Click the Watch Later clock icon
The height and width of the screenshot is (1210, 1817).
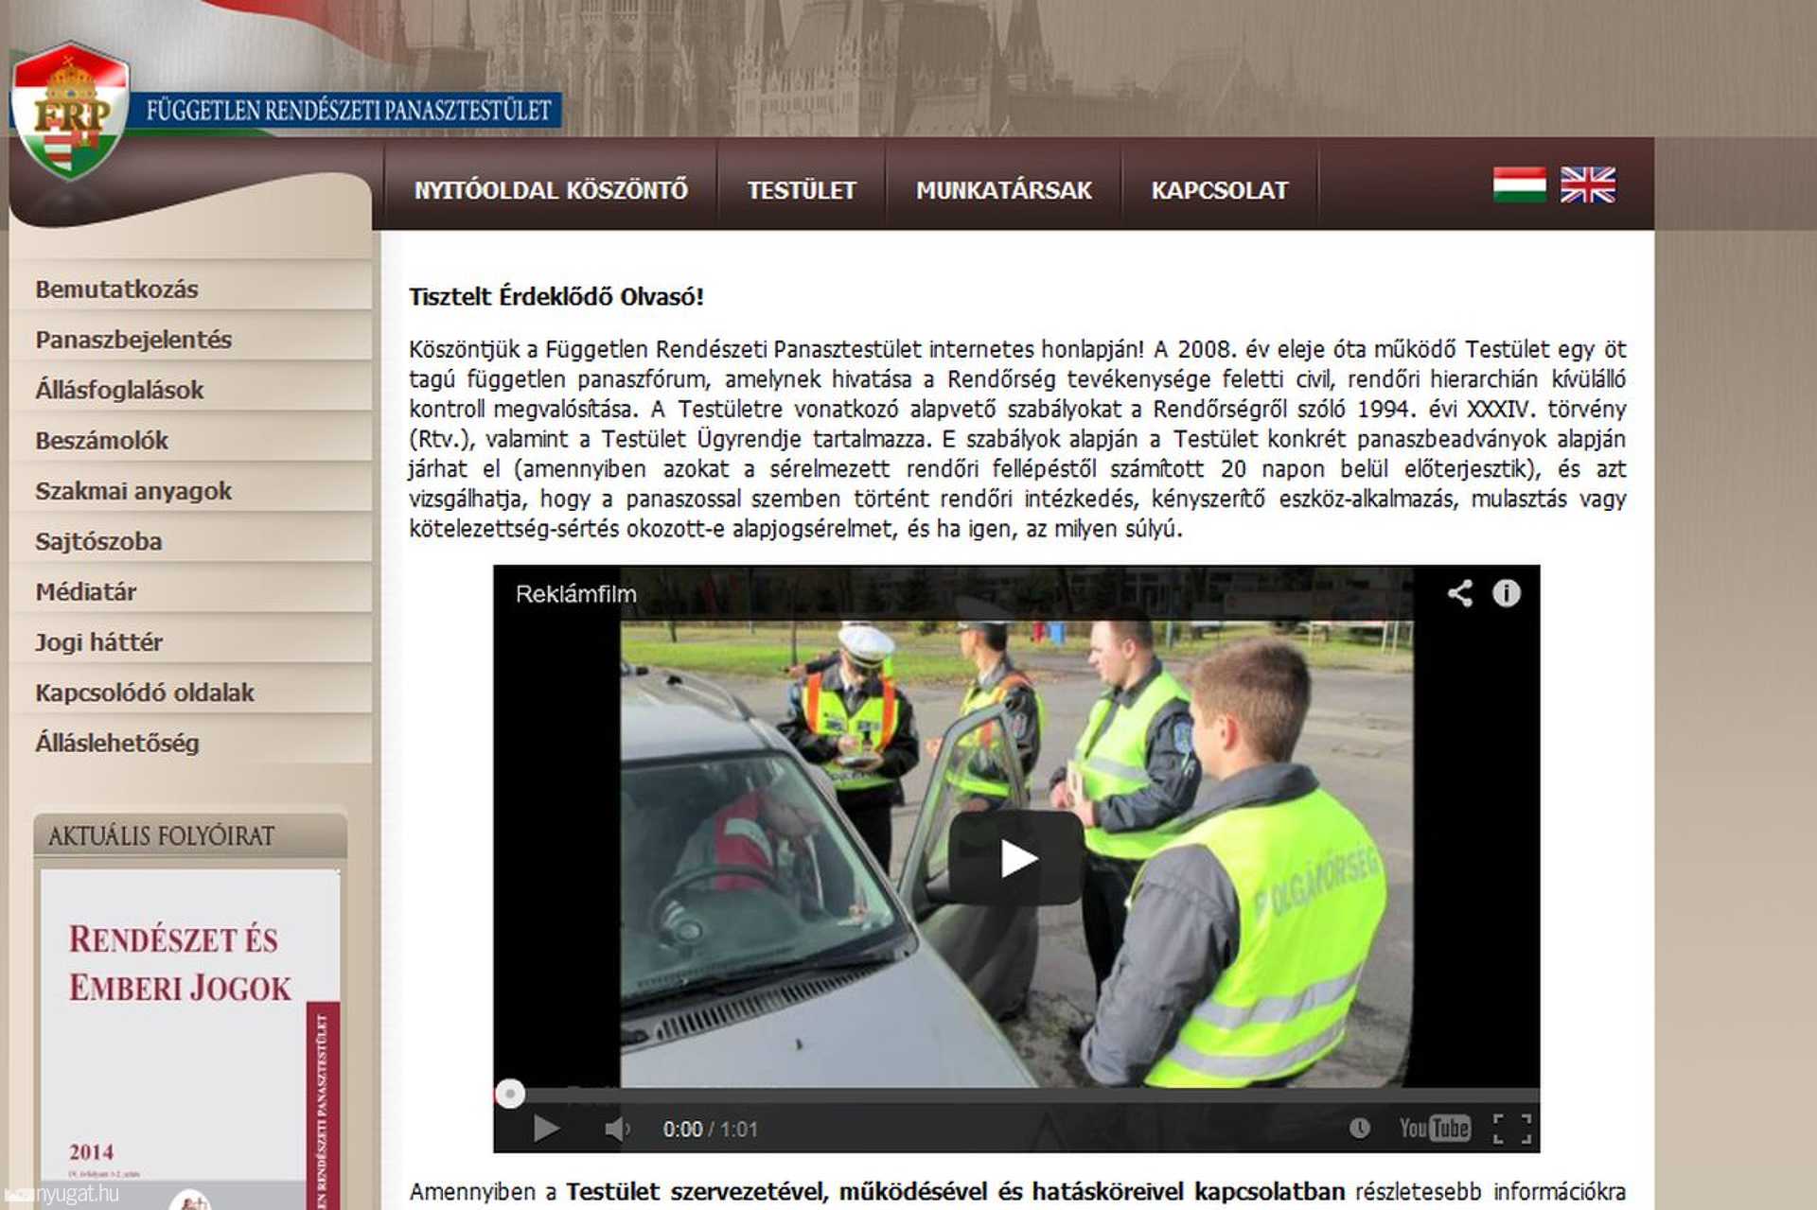click(1359, 1128)
